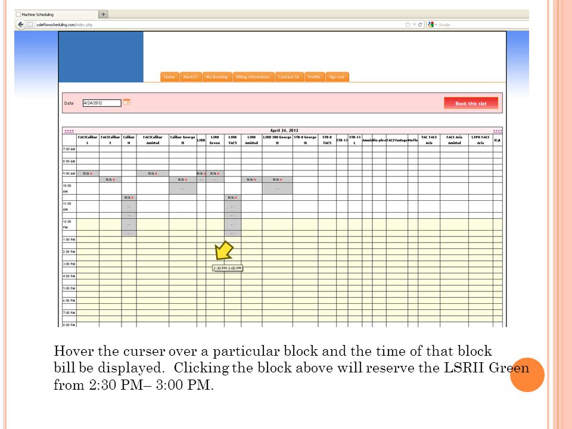Screen dimensions: 572x429
Task: Click the address bar with yaleflowscheduling.com
Action: (219, 24)
